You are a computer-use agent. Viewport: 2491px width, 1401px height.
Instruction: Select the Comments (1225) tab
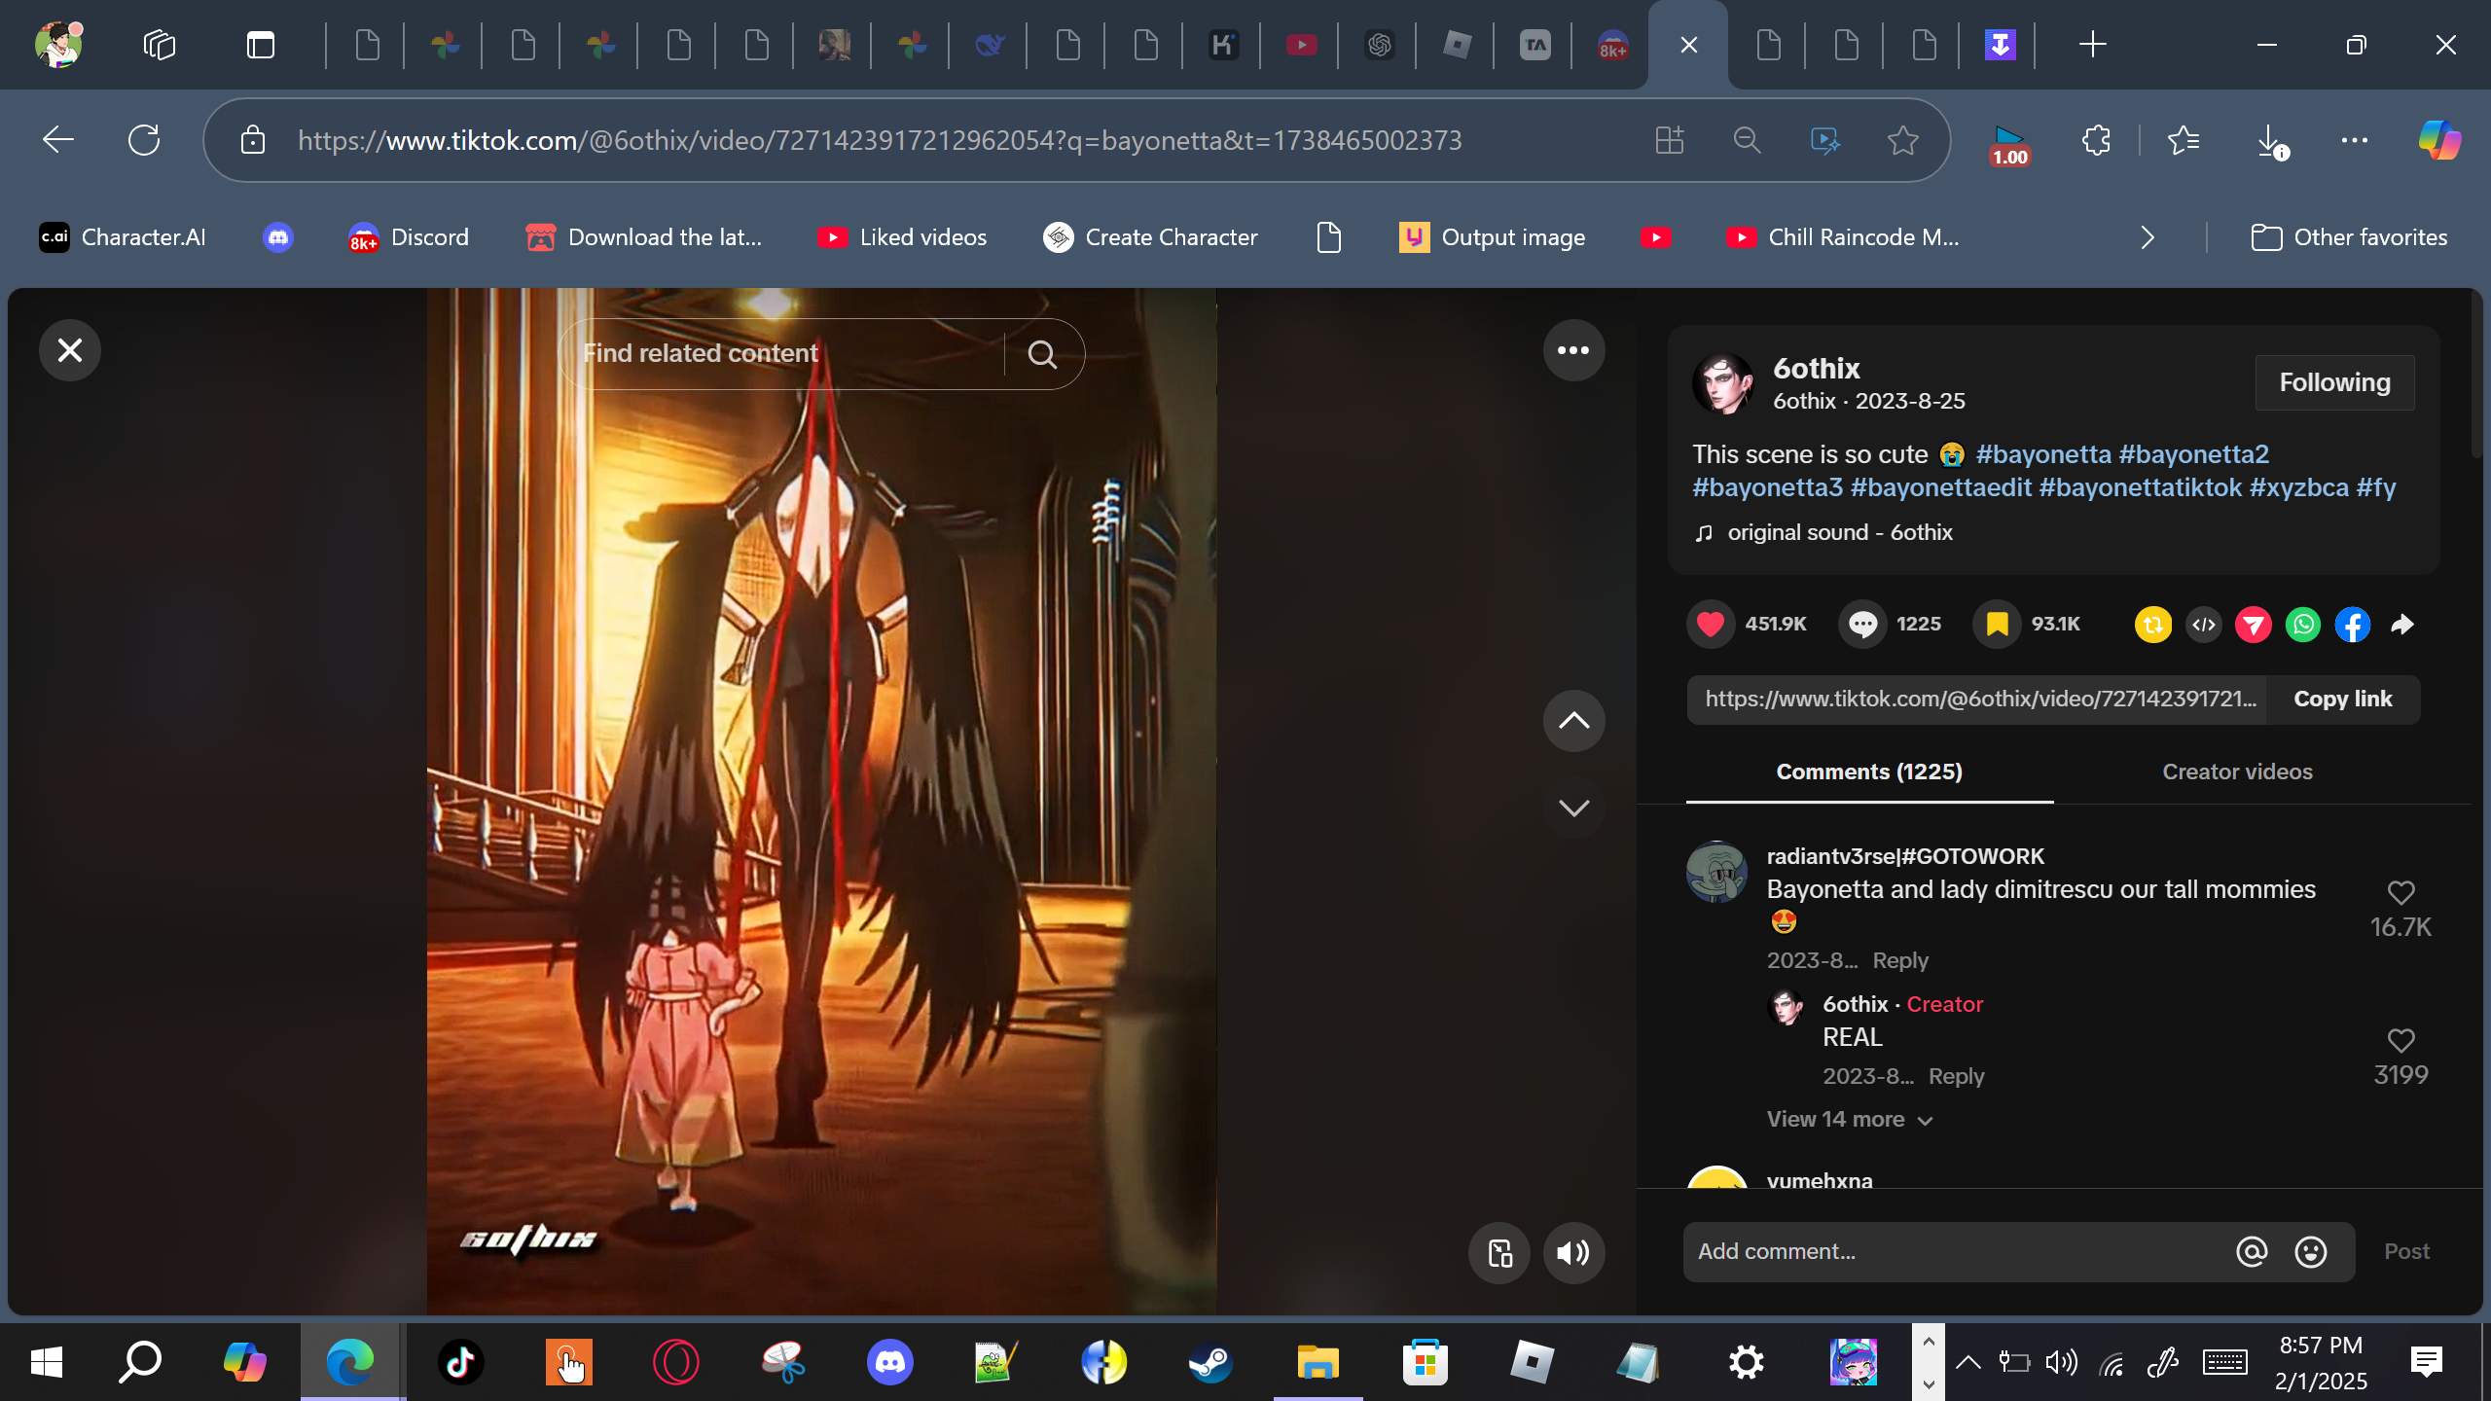[x=1869, y=772]
